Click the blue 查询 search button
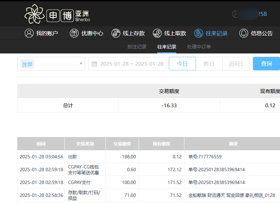 [266, 64]
